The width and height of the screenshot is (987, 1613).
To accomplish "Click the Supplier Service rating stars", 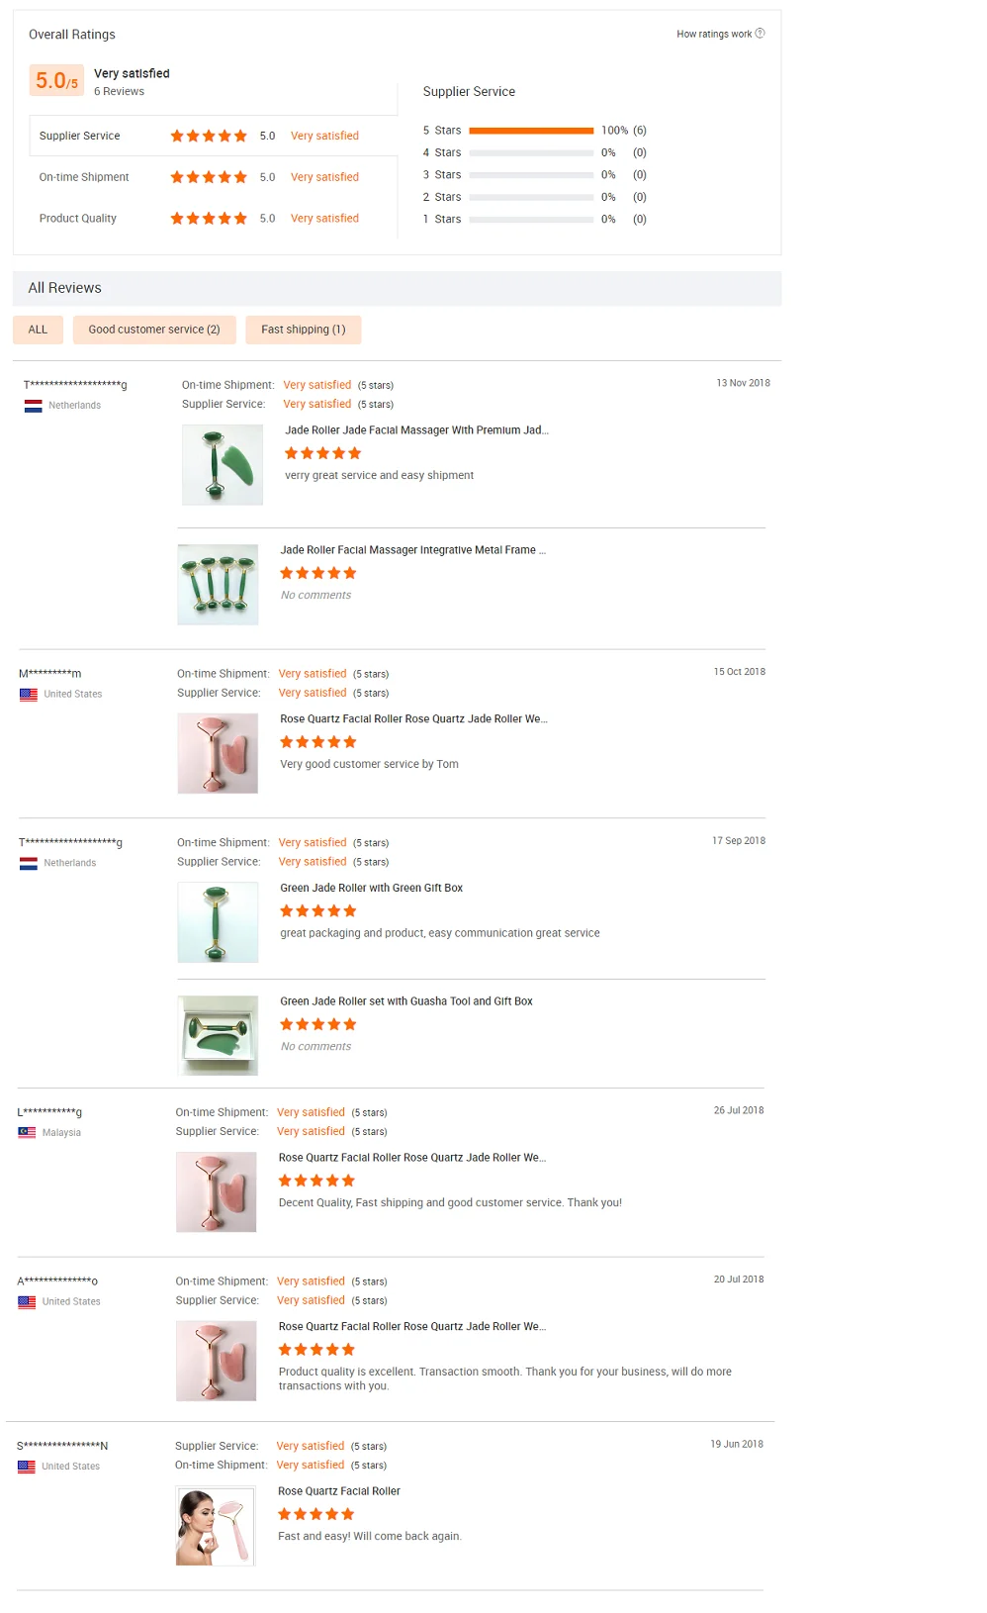I will [x=208, y=137].
